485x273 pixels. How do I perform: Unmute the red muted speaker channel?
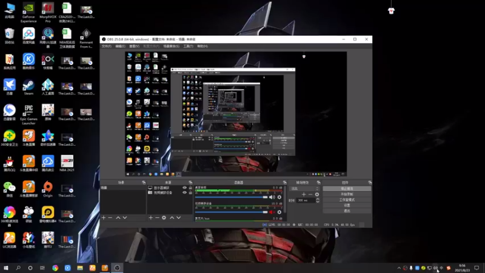pos(272,212)
